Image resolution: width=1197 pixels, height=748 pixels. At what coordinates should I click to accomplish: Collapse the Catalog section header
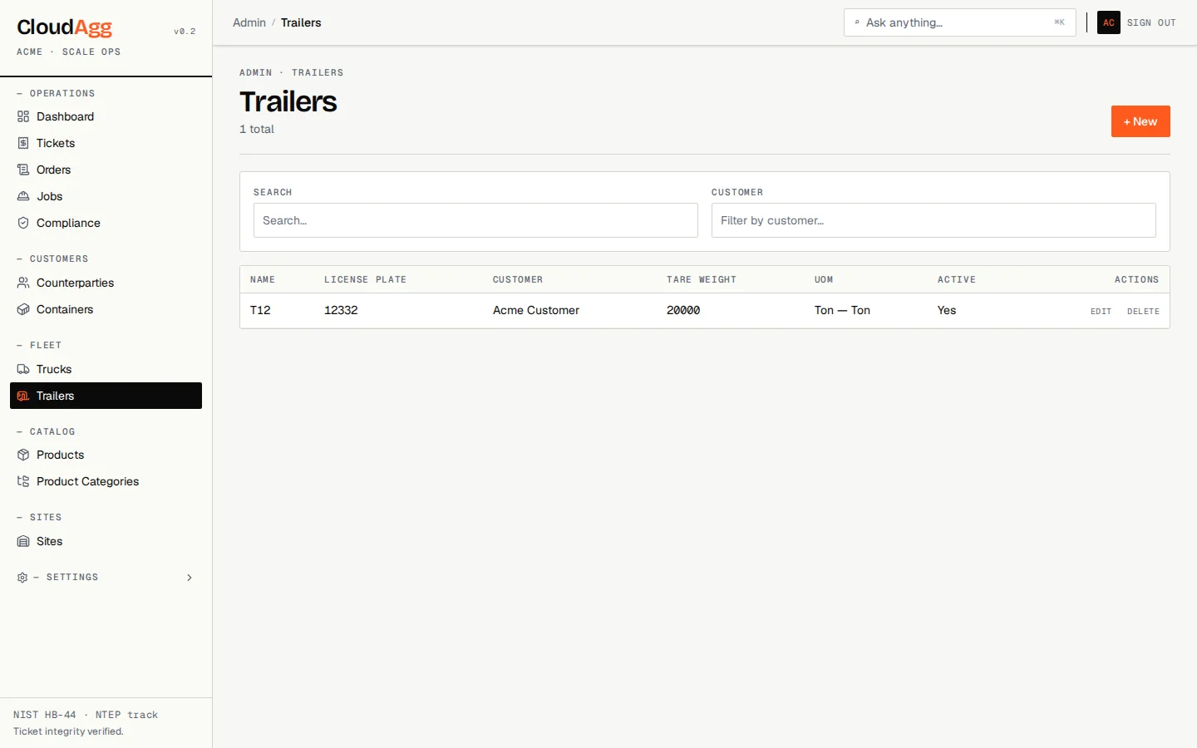click(46, 431)
